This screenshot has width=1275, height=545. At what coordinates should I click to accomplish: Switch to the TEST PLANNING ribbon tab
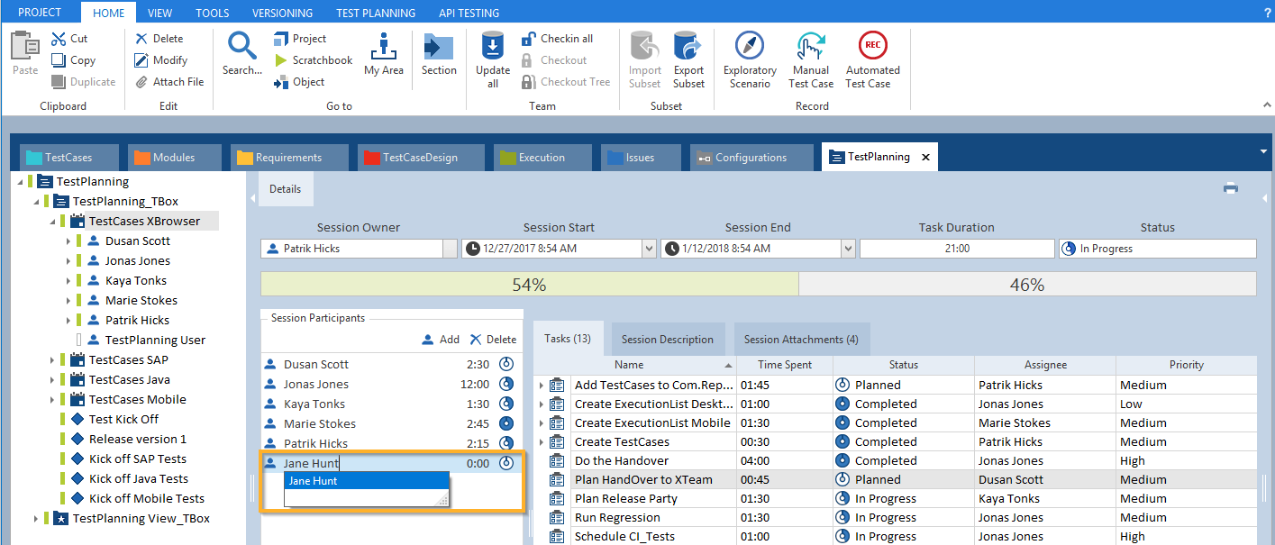point(376,13)
